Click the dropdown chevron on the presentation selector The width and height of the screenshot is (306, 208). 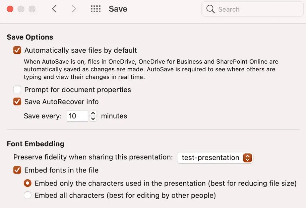[x=247, y=158]
